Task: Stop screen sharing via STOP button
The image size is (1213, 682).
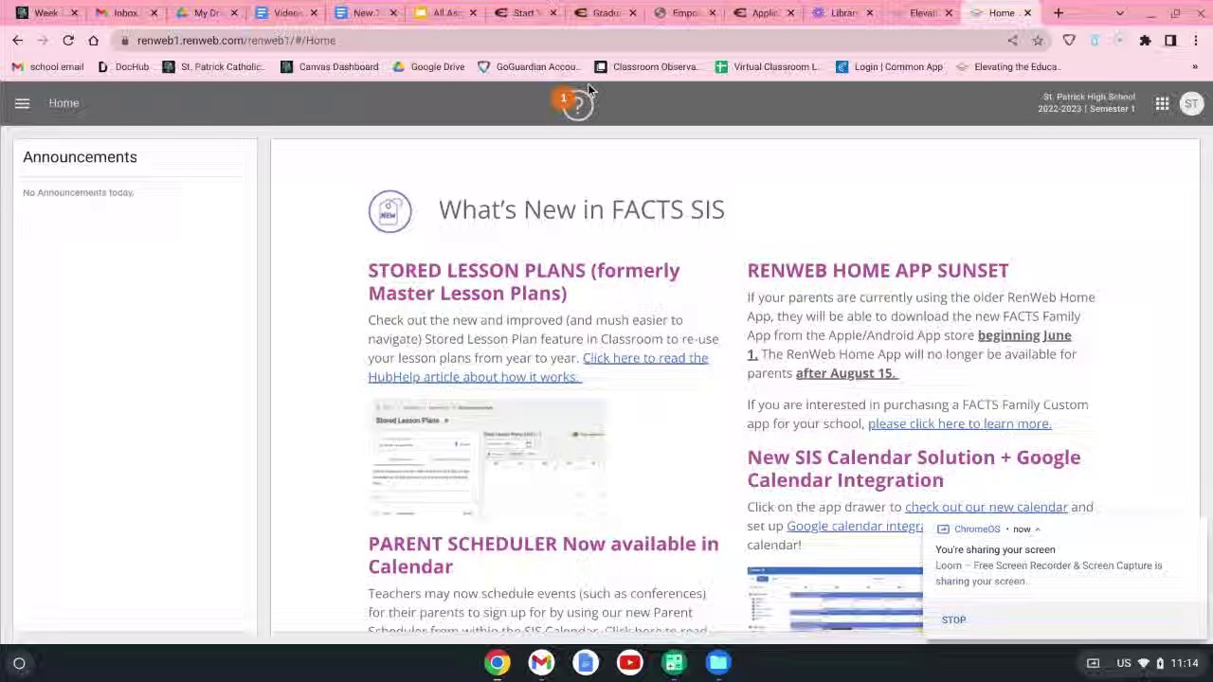Action: tap(953, 620)
